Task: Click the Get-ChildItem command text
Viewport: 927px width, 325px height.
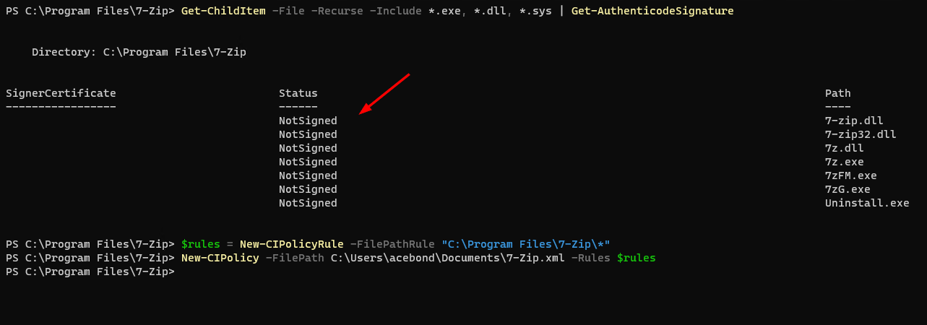Action: point(223,12)
